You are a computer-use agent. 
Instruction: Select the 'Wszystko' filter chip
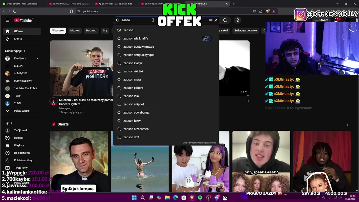[58, 31]
